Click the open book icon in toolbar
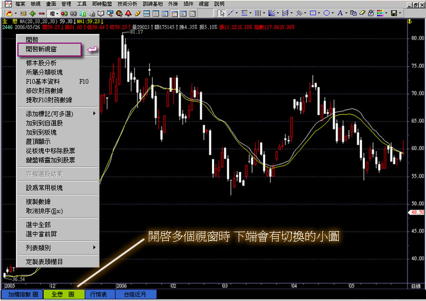Viewport: 426px width, 301px height. point(102,13)
